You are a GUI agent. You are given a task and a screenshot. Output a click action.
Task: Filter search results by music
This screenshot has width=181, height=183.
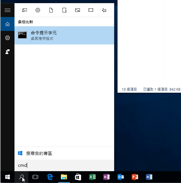[x=104, y=10]
